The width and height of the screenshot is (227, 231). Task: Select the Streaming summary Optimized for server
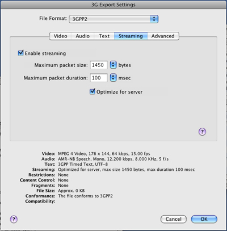click(127, 170)
